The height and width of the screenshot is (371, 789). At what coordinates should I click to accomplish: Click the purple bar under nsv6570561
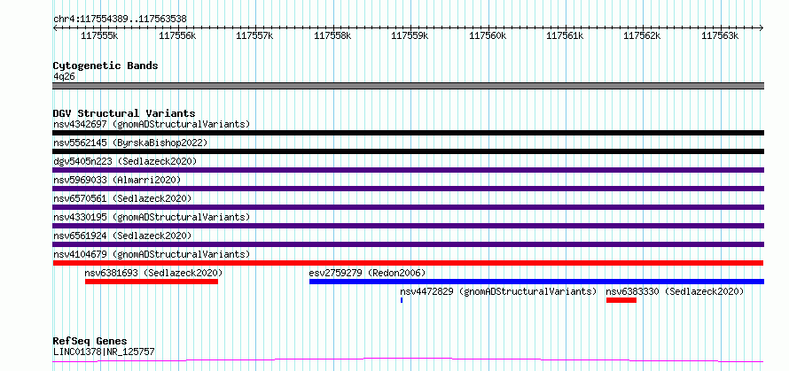pos(409,207)
